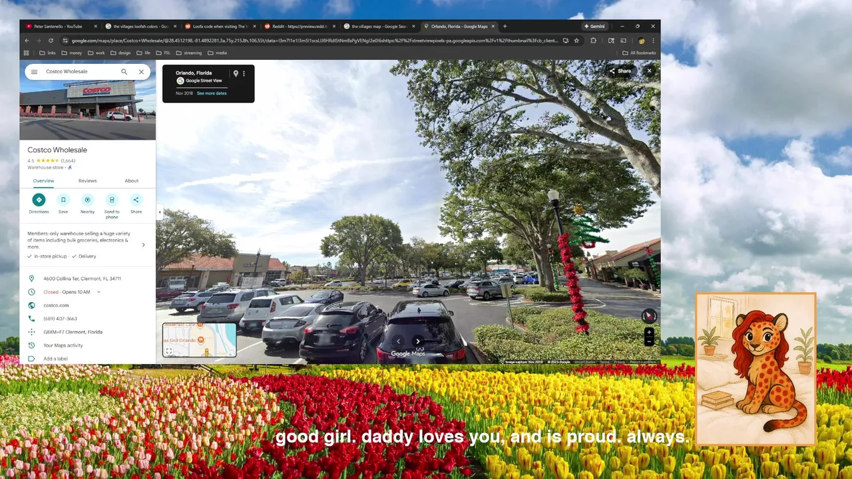Click the Street View compass
Screen dimensions: 852x479
pyautogui.click(x=649, y=317)
